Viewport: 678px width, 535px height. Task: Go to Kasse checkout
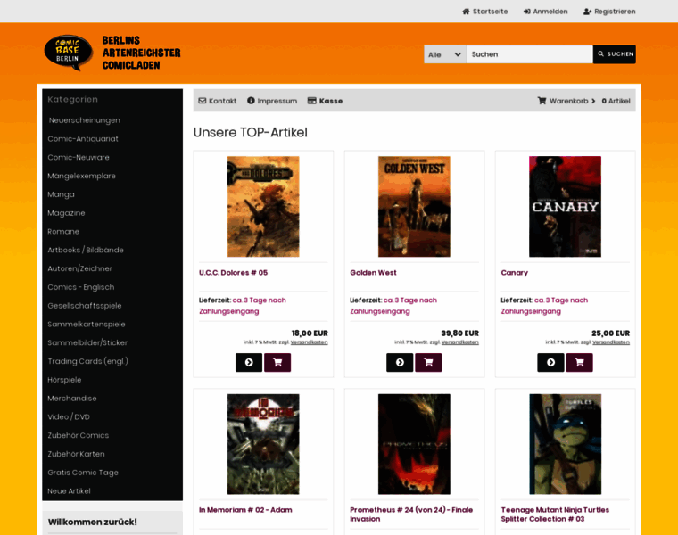click(325, 101)
